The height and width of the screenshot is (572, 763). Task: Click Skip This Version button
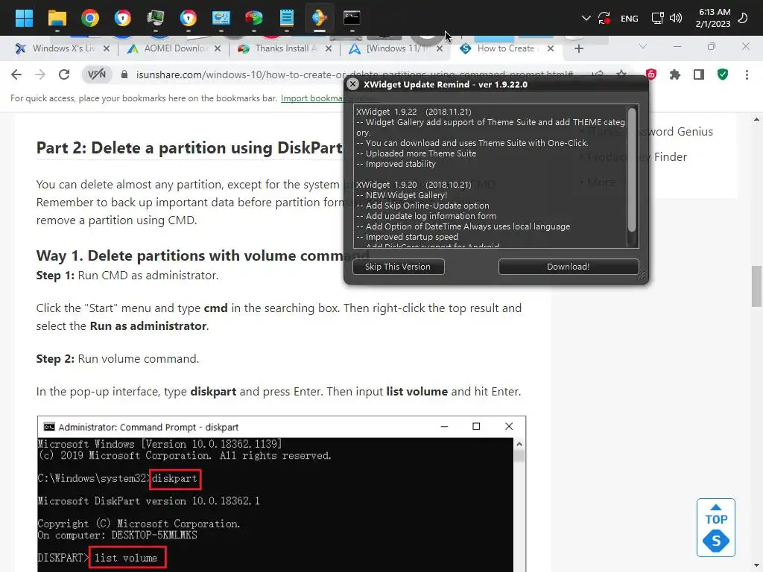tap(398, 267)
